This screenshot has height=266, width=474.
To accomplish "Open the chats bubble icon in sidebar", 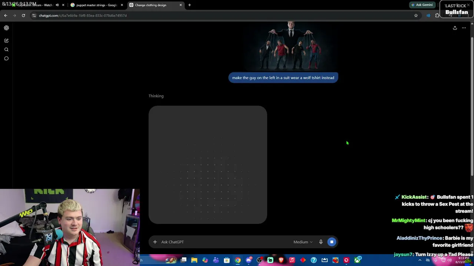I will click(6, 58).
